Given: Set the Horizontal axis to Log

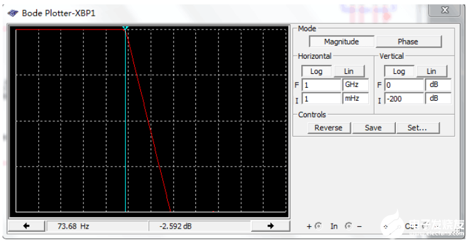Looking at the screenshot, I should pos(316,71).
